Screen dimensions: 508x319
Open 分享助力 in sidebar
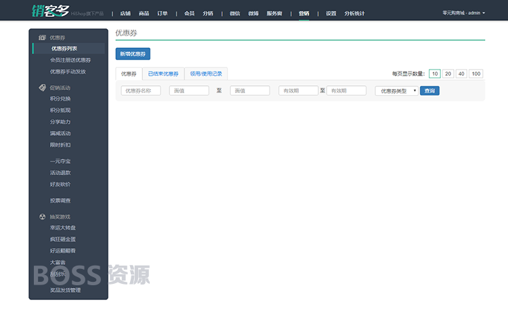[x=60, y=122]
